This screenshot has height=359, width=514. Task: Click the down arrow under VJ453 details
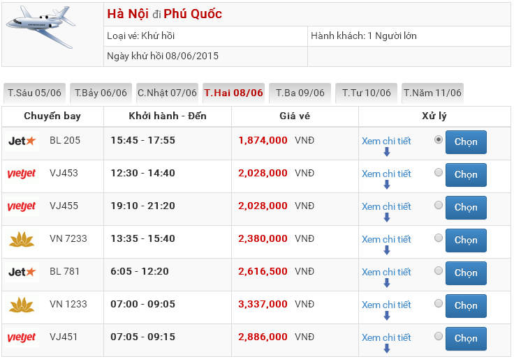click(387, 185)
